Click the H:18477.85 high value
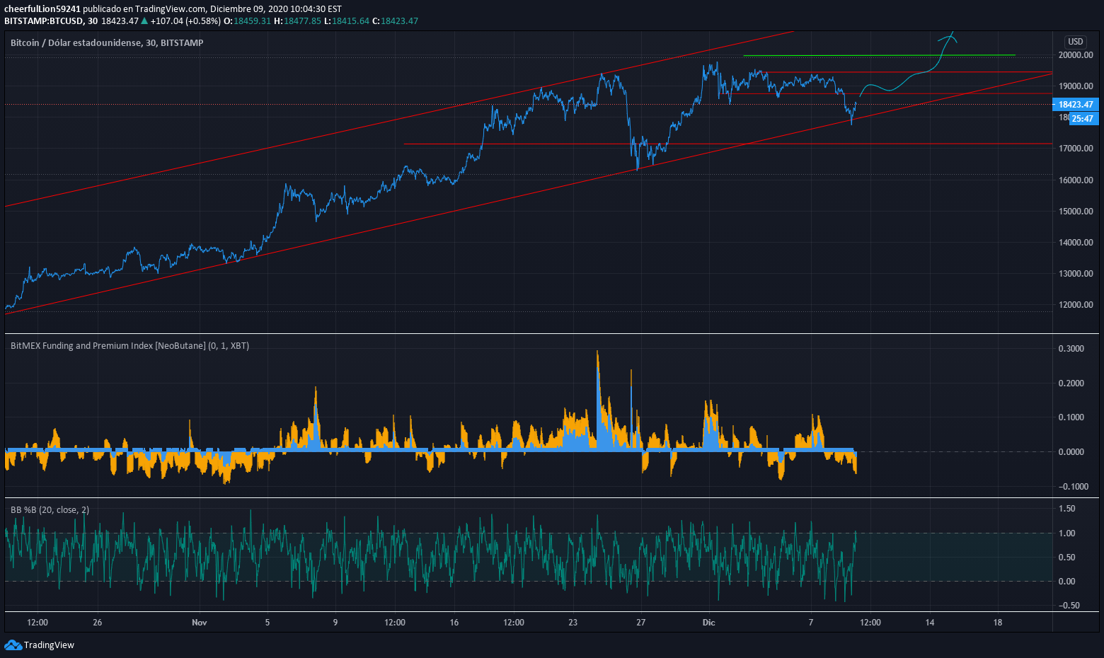This screenshot has width=1104, height=658. click(x=298, y=21)
